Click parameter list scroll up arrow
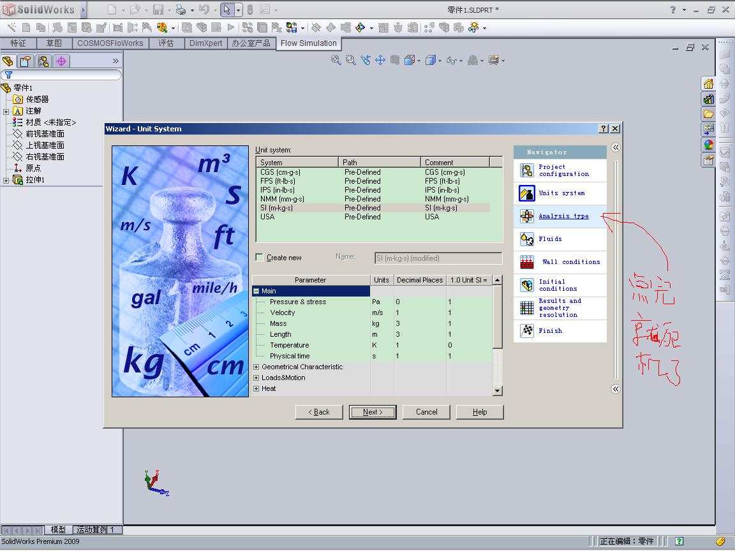This screenshot has height=551, width=735. pos(498,280)
